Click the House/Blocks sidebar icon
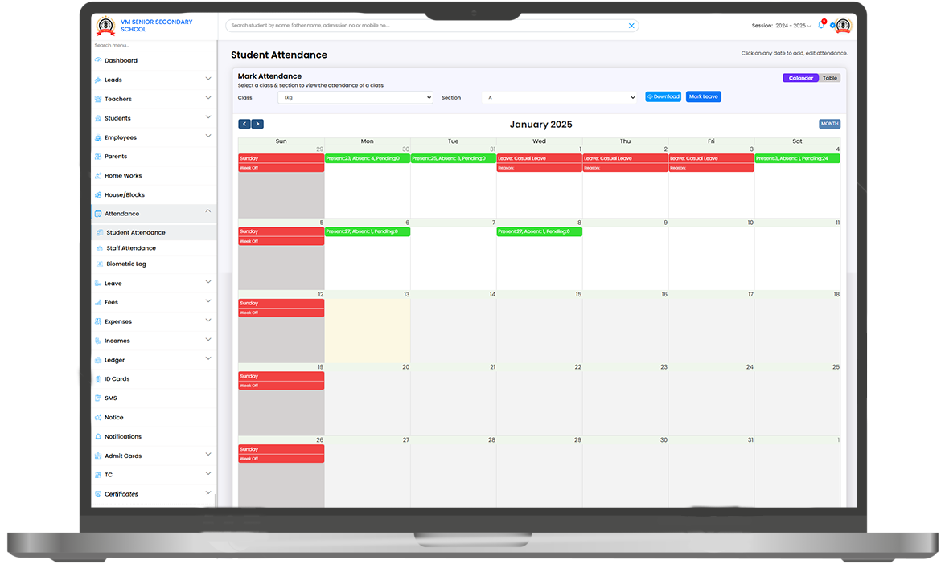The width and height of the screenshot is (945, 564). click(x=98, y=194)
